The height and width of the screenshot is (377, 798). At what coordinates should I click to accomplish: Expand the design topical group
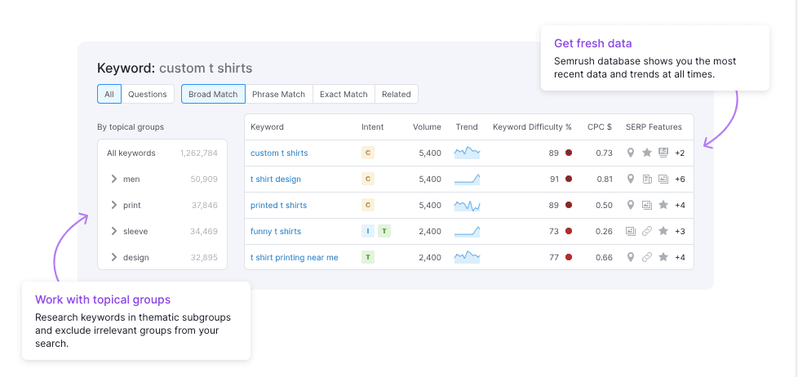point(114,257)
